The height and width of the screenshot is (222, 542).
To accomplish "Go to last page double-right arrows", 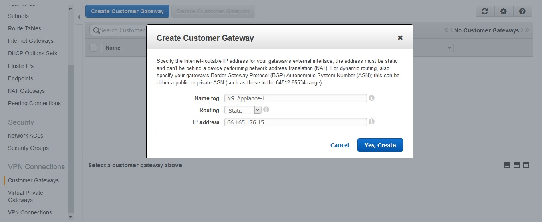I will 527,30.
